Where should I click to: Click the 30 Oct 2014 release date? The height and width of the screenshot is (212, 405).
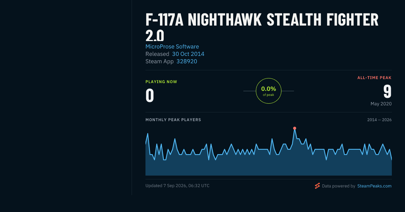(x=188, y=54)
